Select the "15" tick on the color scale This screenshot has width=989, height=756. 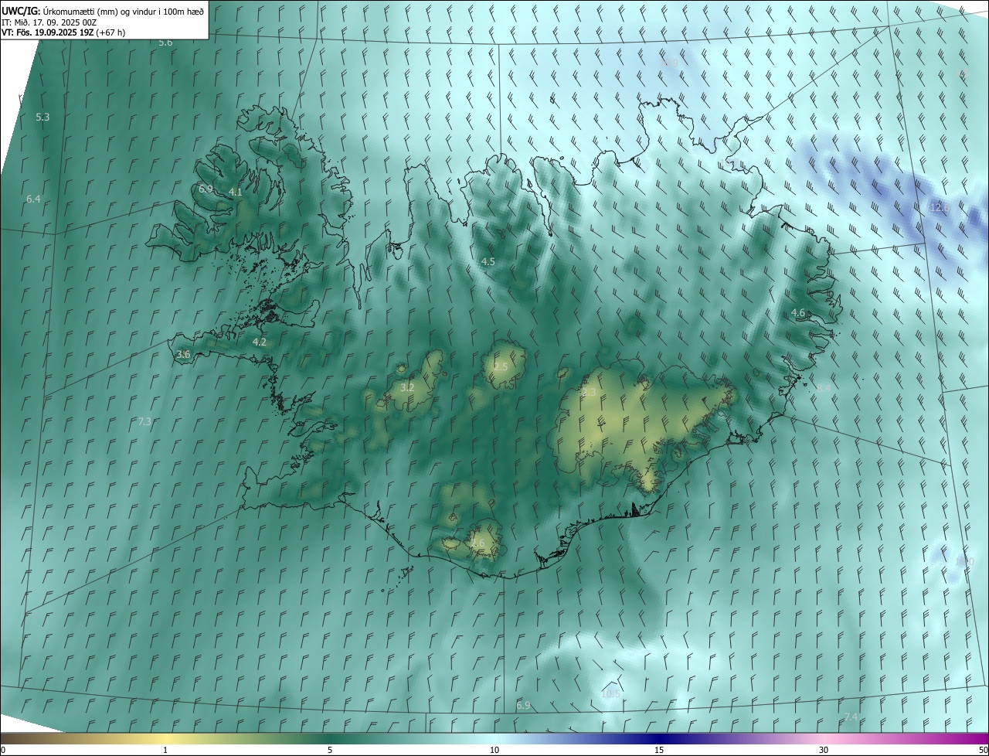pos(659,750)
